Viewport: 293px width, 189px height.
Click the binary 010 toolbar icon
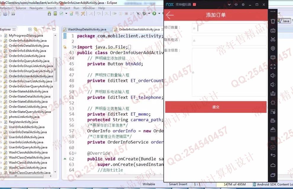(x=13, y=14)
